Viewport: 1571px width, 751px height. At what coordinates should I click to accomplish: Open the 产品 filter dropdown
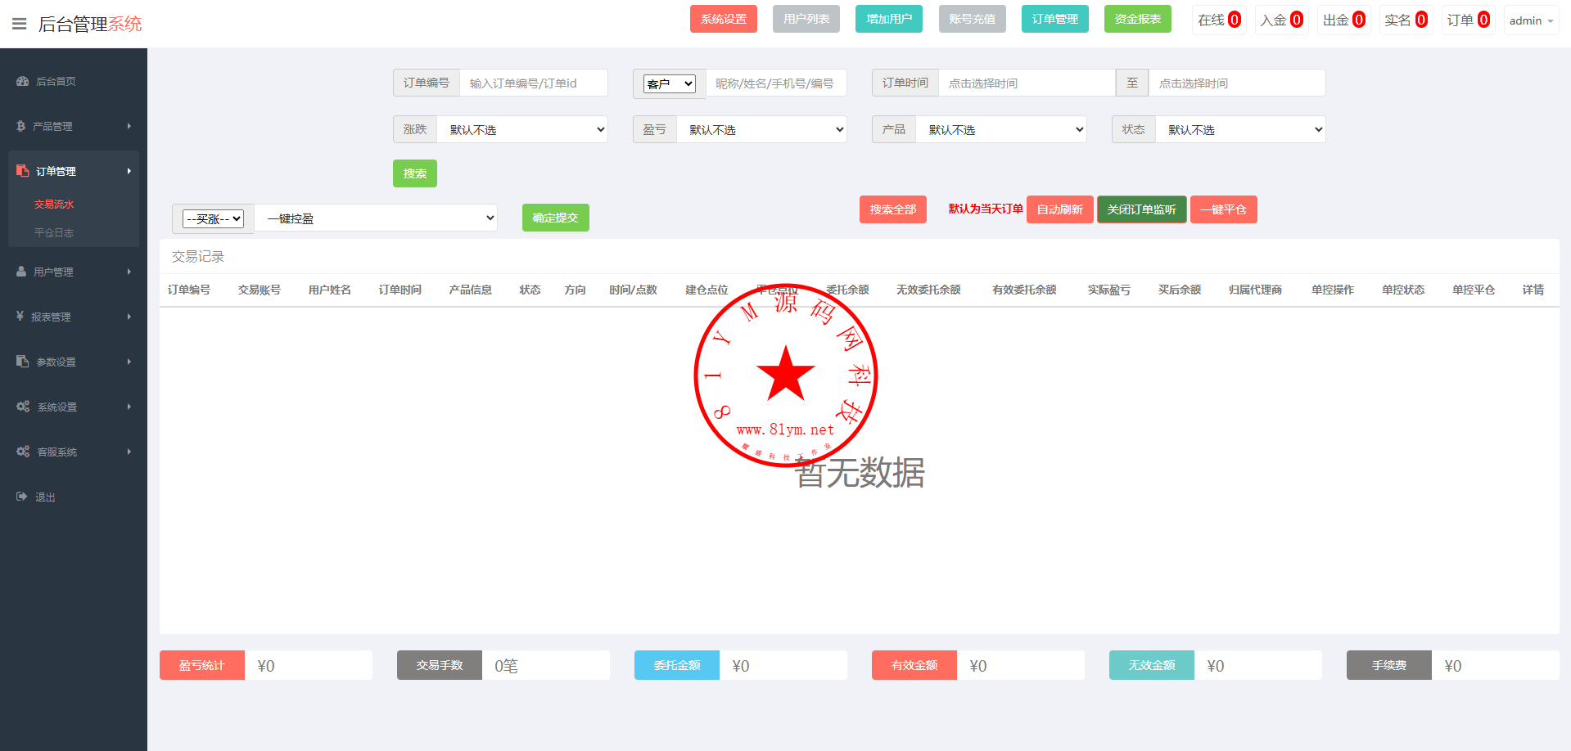coord(1000,129)
